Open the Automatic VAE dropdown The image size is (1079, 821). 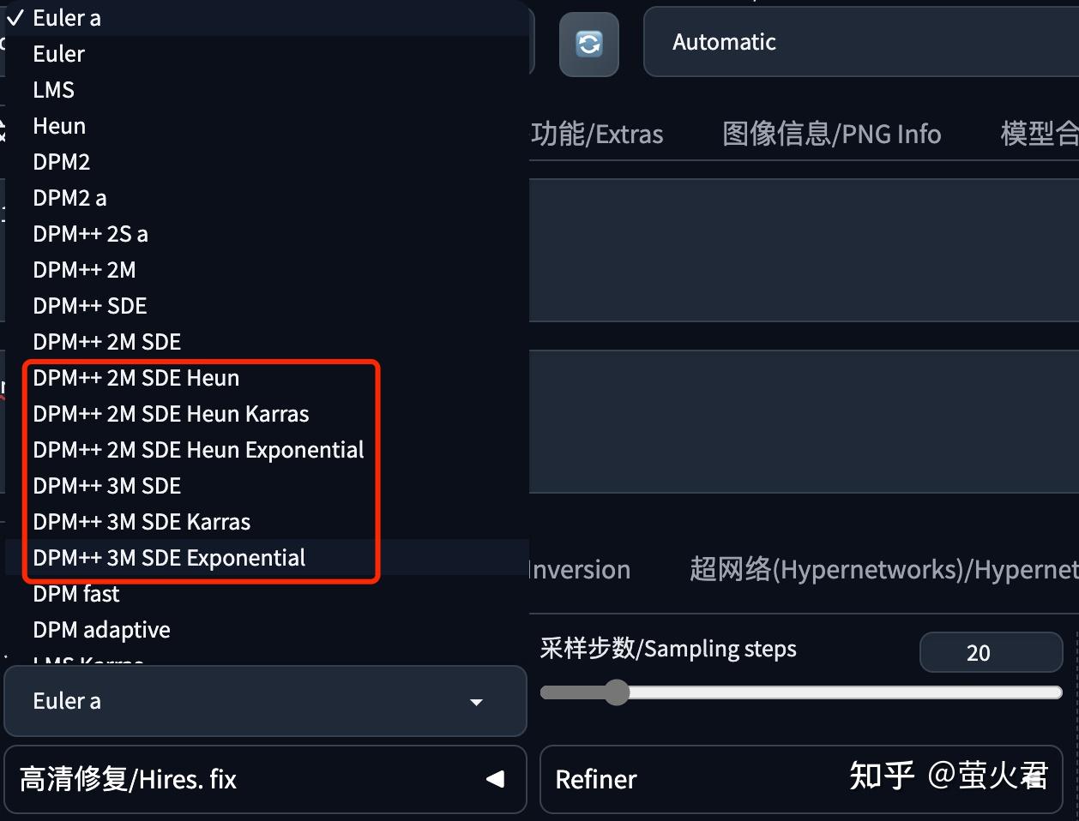click(858, 41)
